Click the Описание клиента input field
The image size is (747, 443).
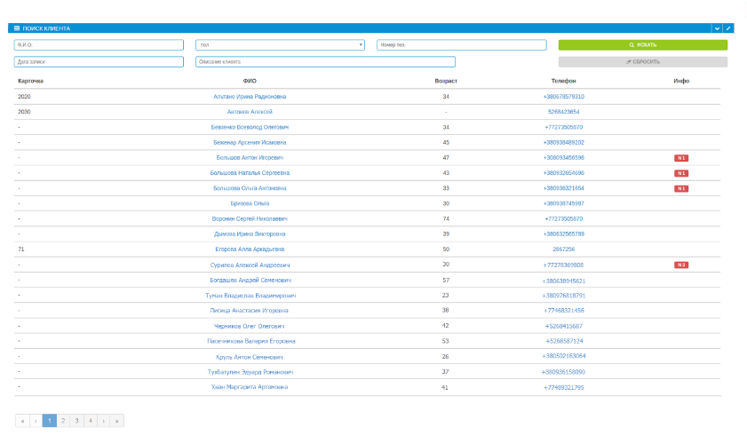[x=325, y=62]
